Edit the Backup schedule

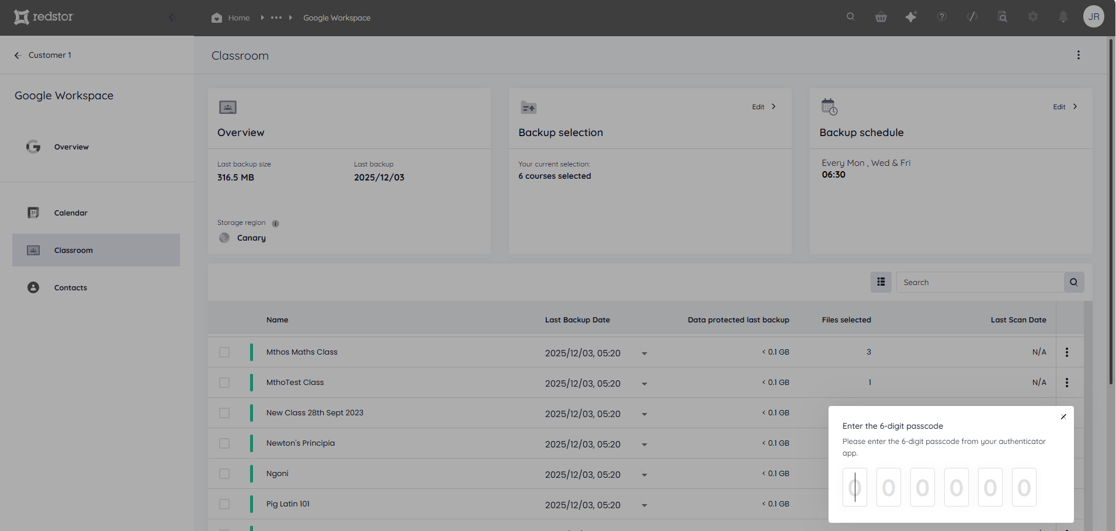(1065, 107)
